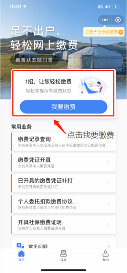Open 缴费凭证开具 entry

[x=63, y=162]
